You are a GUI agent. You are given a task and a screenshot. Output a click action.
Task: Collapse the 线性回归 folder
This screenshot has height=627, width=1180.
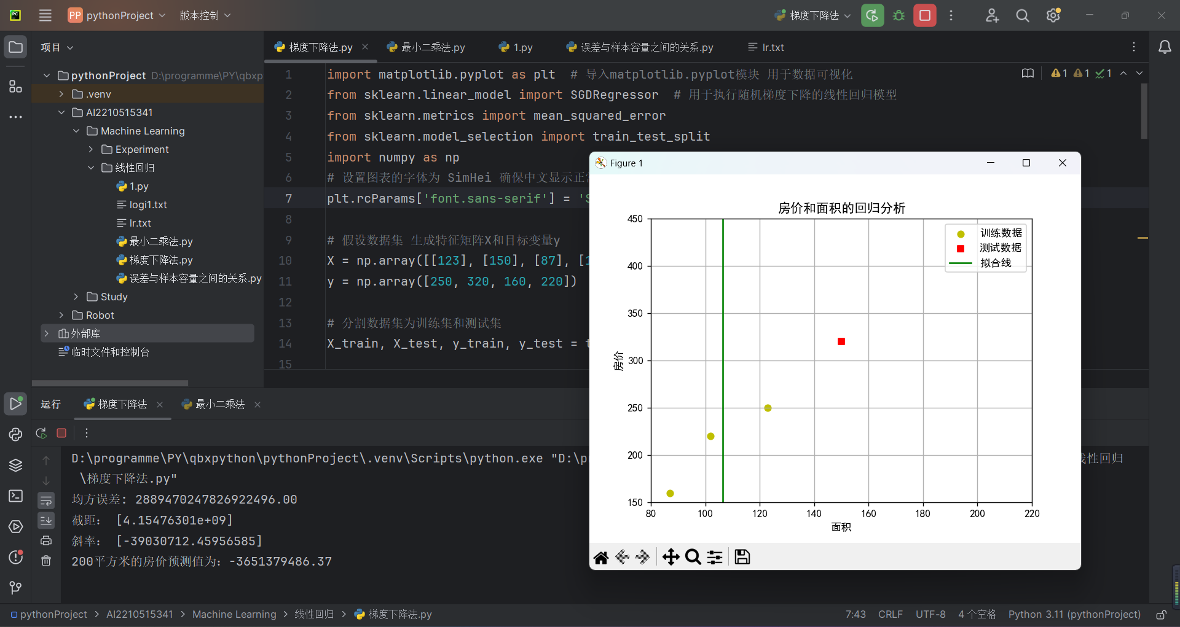[x=90, y=168]
